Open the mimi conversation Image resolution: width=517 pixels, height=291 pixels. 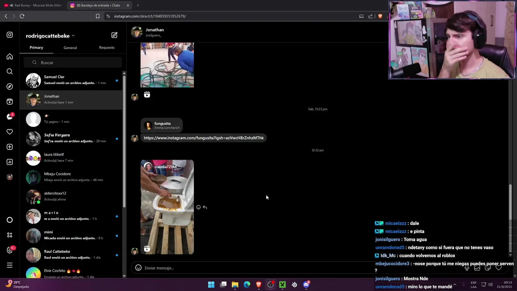(72, 235)
